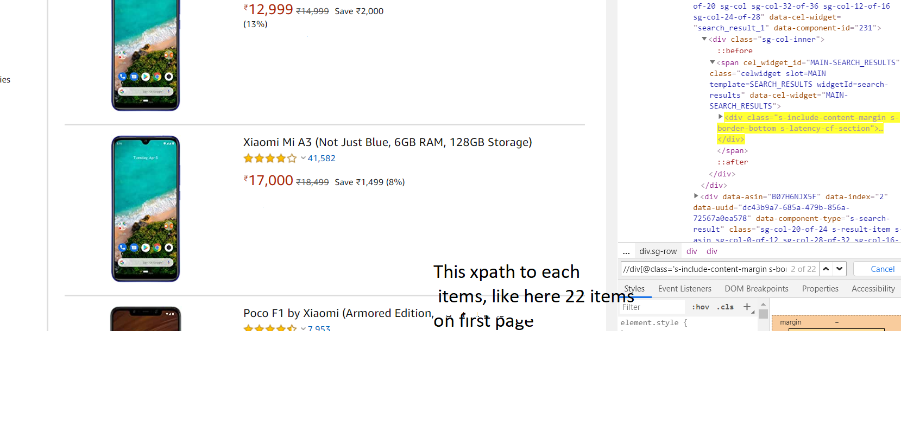
Task: Switch to the Properties tab
Action: [820, 289]
